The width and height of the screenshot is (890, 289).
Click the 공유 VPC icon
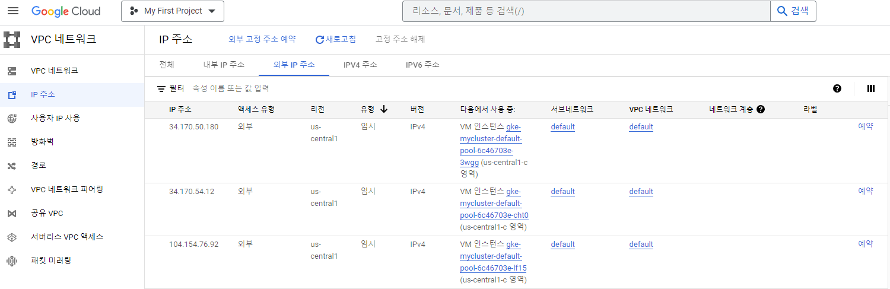[x=11, y=214]
